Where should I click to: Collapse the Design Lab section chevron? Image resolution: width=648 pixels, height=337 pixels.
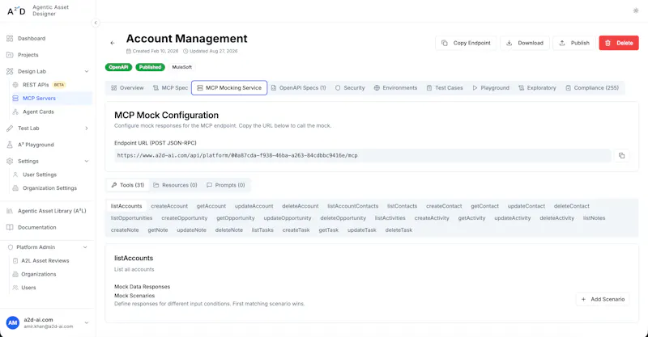point(87,71)
